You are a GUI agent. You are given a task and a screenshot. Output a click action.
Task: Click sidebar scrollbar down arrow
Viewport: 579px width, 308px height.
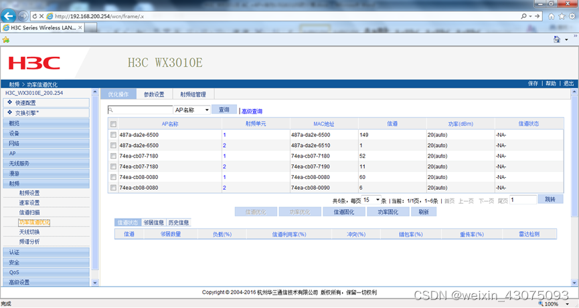coord(95,283)
